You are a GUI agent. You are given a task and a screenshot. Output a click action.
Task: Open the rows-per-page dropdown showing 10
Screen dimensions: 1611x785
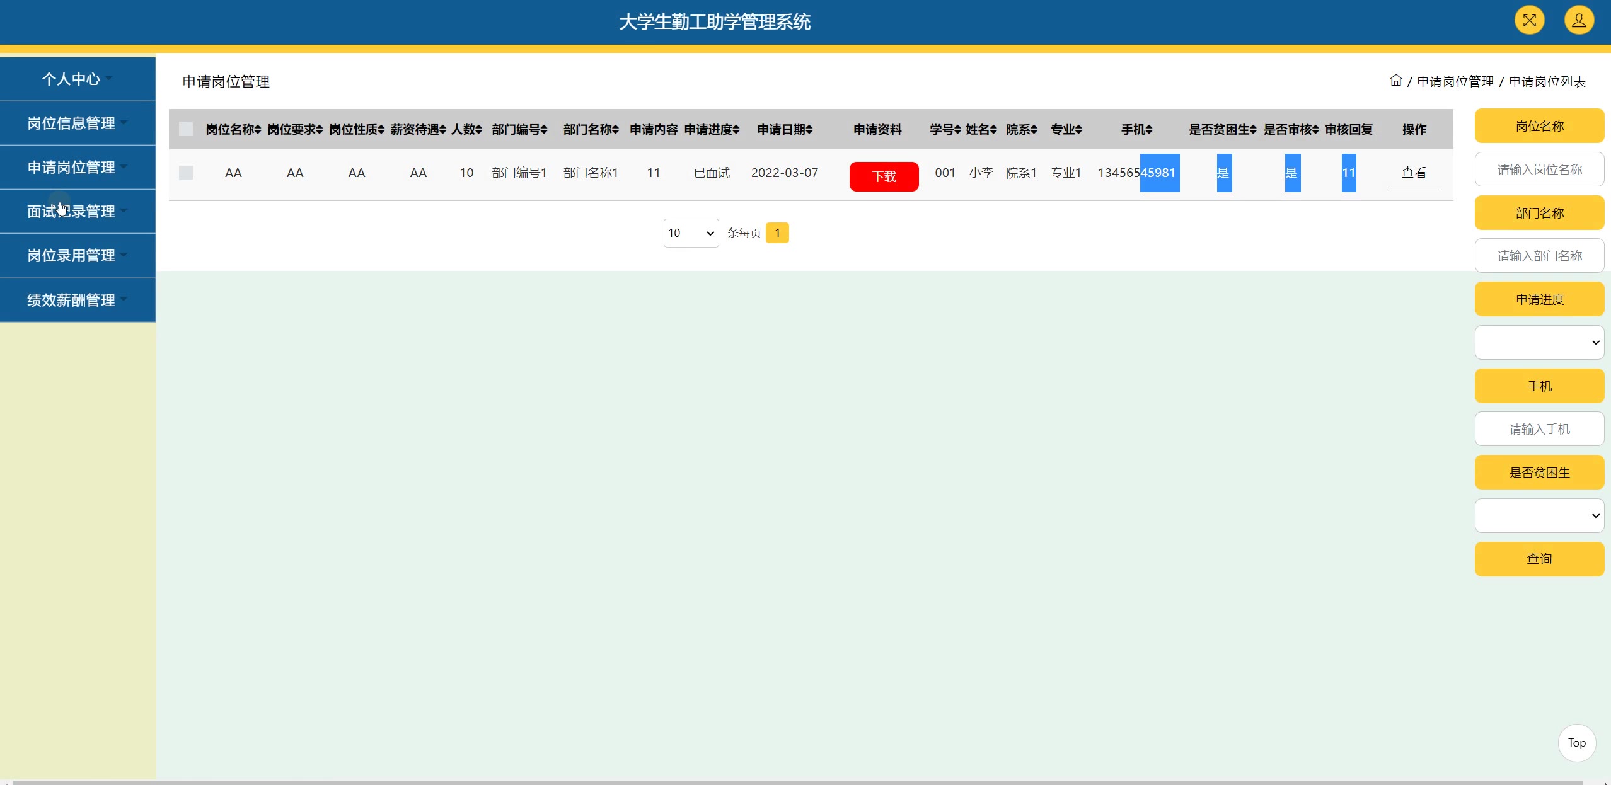point(691,233)
